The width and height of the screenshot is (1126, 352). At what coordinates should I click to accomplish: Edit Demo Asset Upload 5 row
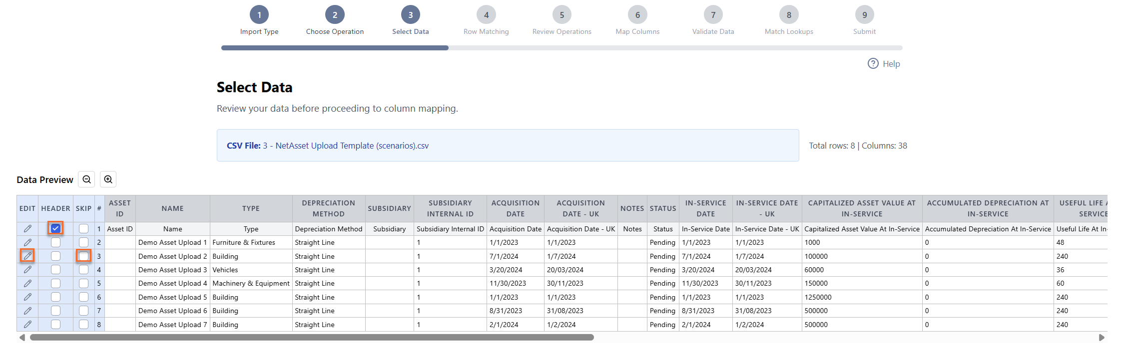[x=27, y=297]
